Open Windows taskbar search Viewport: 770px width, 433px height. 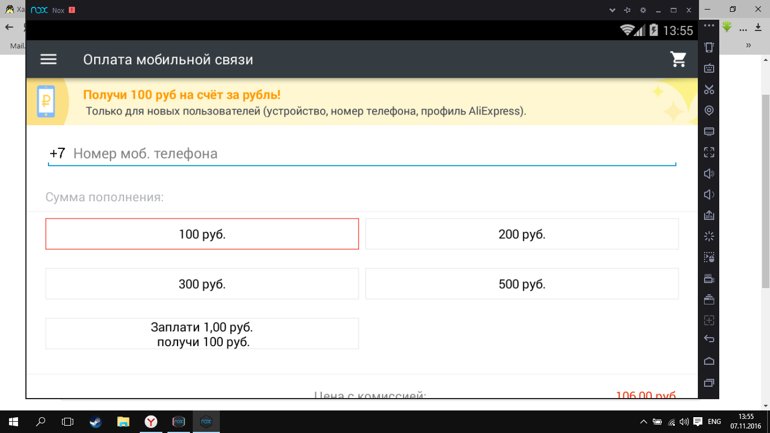pos(40,421)
